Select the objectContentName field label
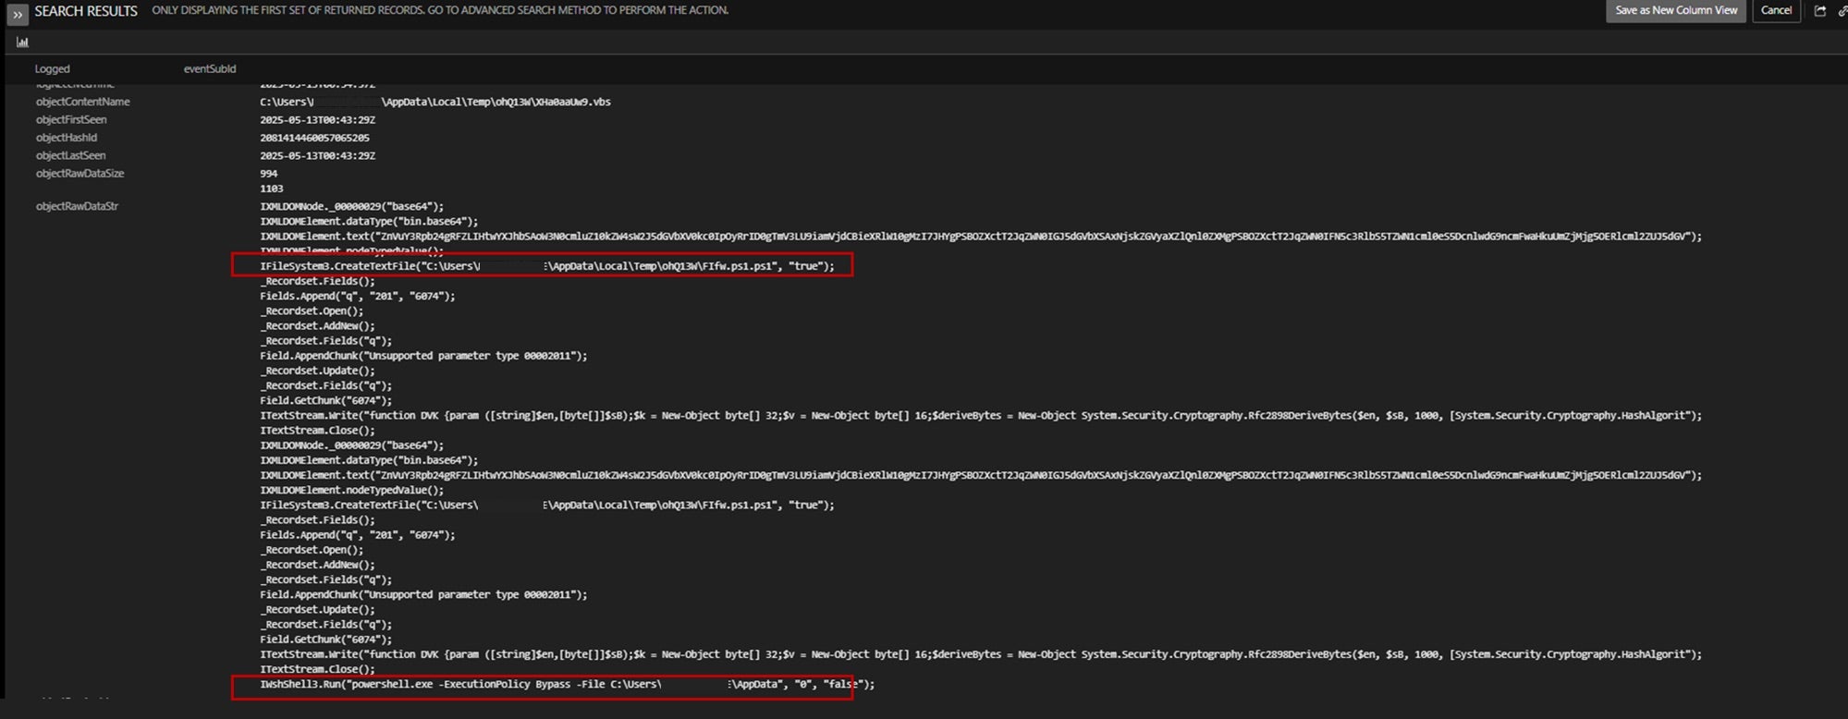The width and height of the screenshot is (1848, 719). click(x=82, y=102)
